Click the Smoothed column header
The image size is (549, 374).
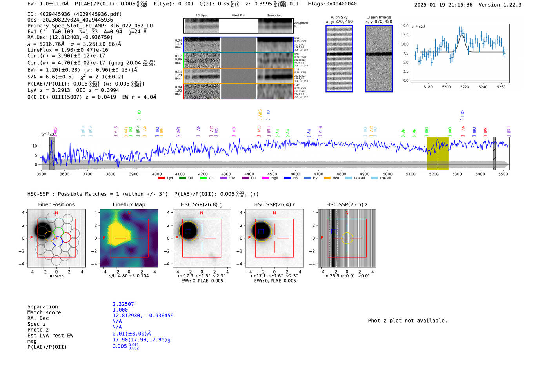tap(275, 16)
